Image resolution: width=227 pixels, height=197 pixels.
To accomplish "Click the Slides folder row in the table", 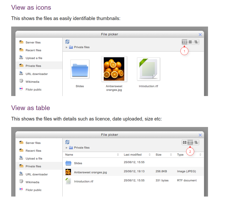I will 78,163.
